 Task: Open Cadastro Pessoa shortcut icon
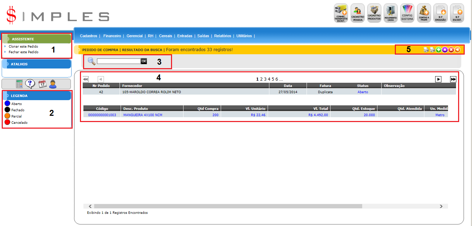pyautogui.click(x=357, y=13)
